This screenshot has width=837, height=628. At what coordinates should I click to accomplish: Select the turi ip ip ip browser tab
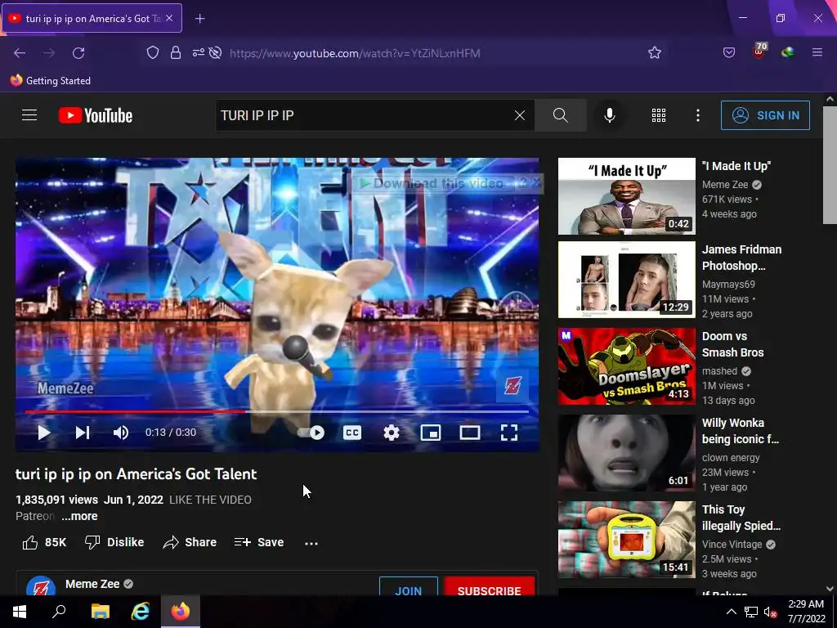(92, 18)
